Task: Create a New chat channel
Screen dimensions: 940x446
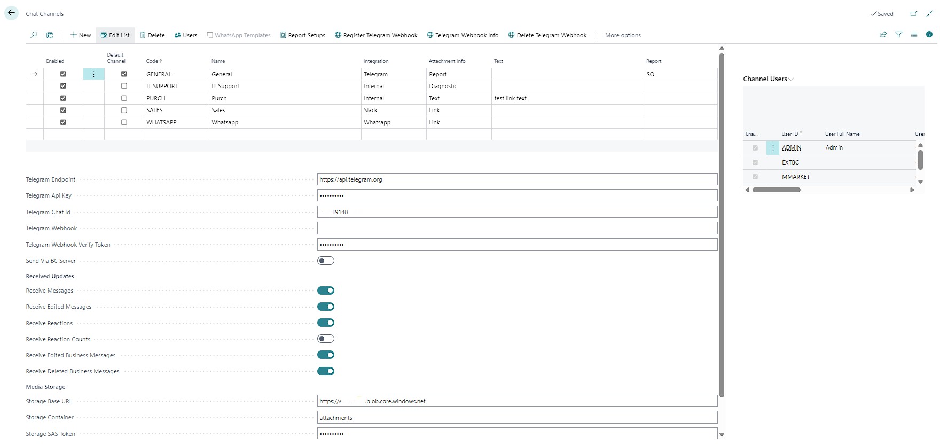Action: [x=81, y=35]
